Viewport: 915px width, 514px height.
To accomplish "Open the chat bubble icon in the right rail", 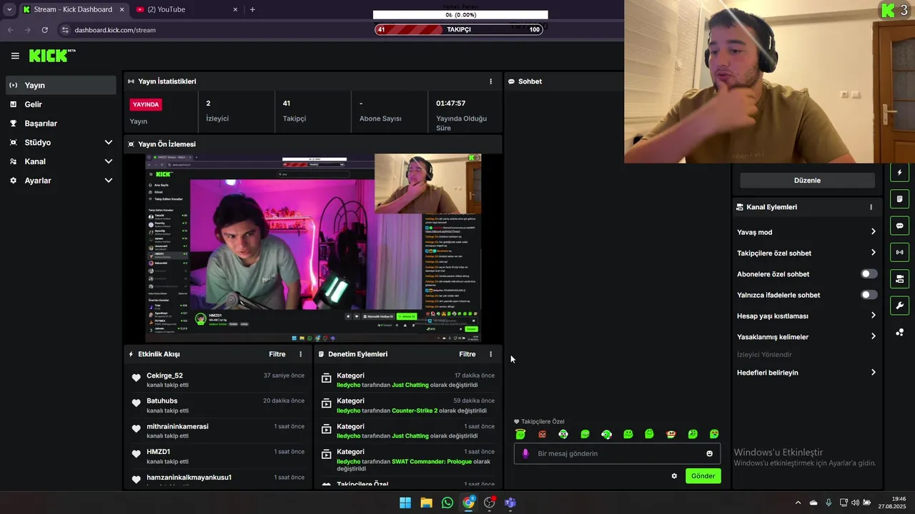I will coord(899,226).
